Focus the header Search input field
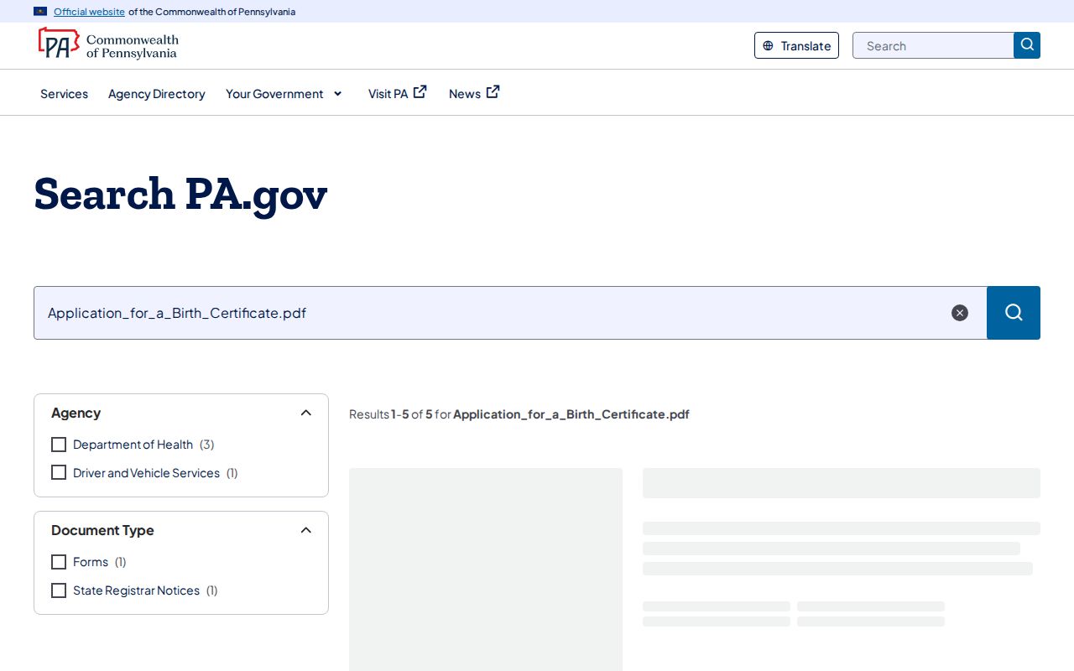 click(933, 45)
